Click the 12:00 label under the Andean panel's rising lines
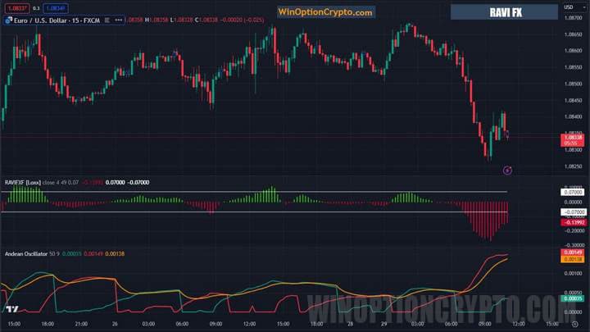The height and width of the screenshot is (332, 590). coord(518,324)
